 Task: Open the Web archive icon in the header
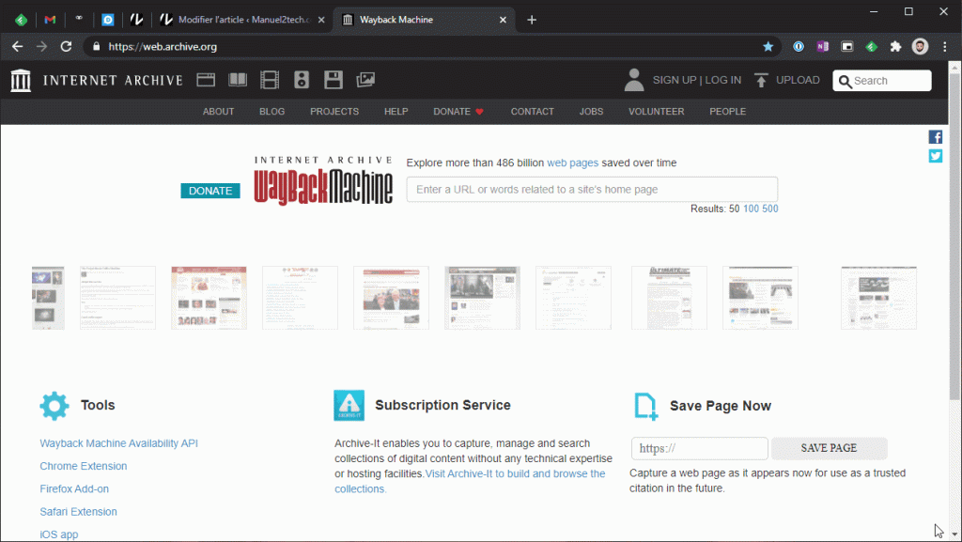(x=206, y=80)
